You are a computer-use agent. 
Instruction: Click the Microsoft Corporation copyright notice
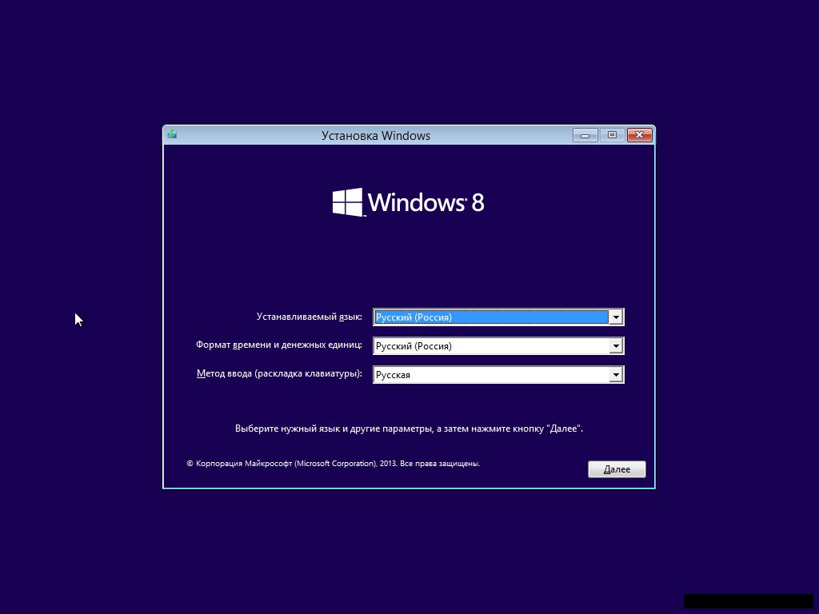pyautogui.click(x=333, y=463)
